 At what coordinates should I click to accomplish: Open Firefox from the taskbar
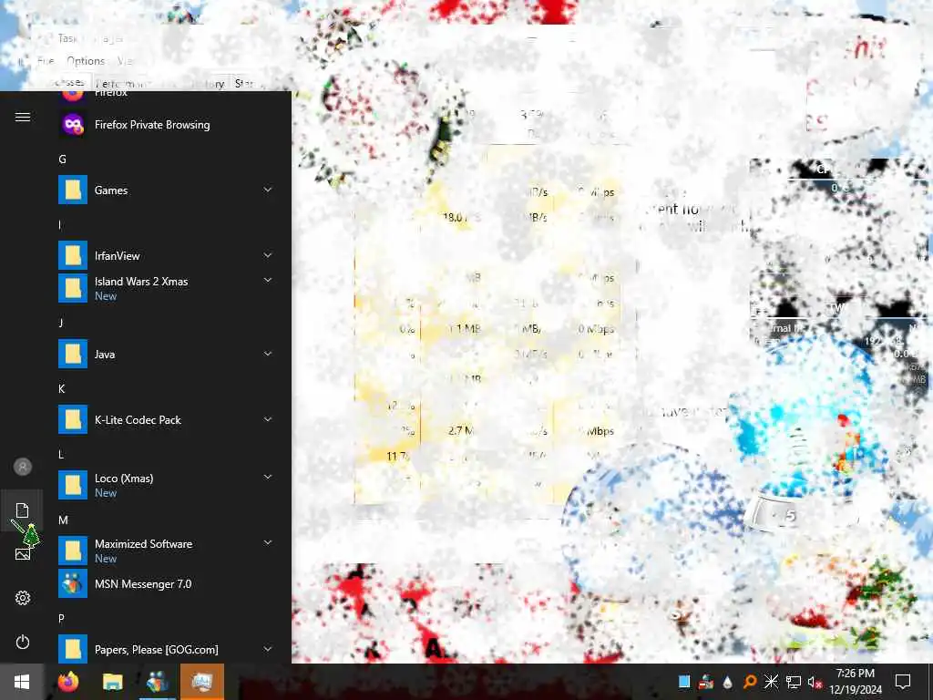tap(68, 682)
